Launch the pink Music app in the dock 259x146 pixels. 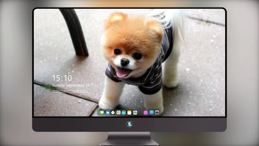coord(145,112)
